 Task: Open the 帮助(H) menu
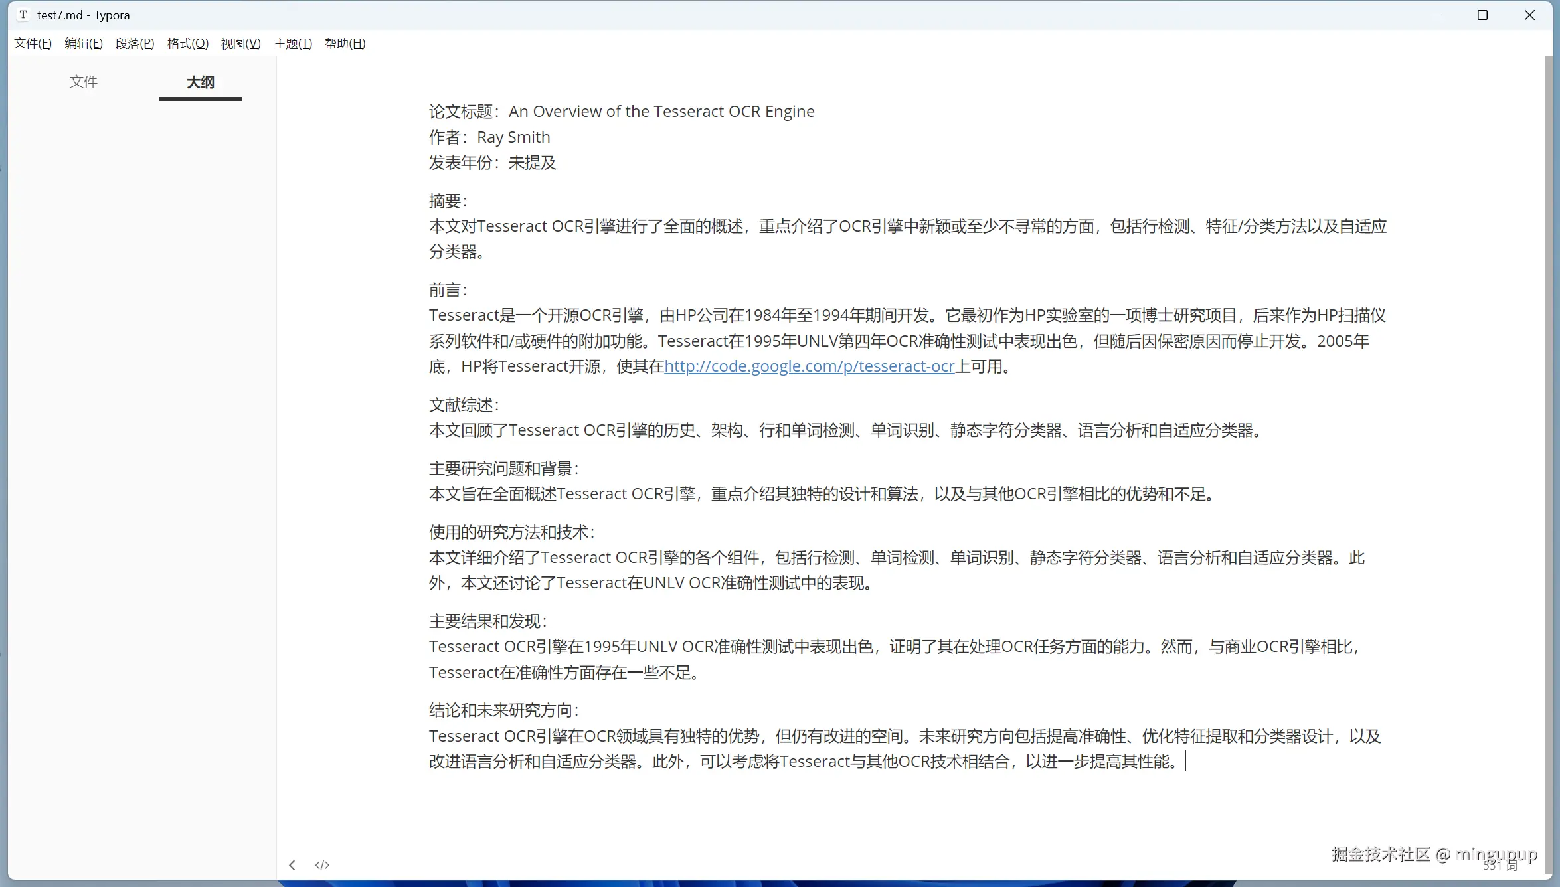(x=345, y=44)
